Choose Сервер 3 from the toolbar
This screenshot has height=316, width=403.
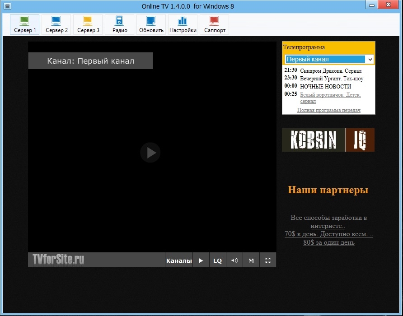[88, 24]
